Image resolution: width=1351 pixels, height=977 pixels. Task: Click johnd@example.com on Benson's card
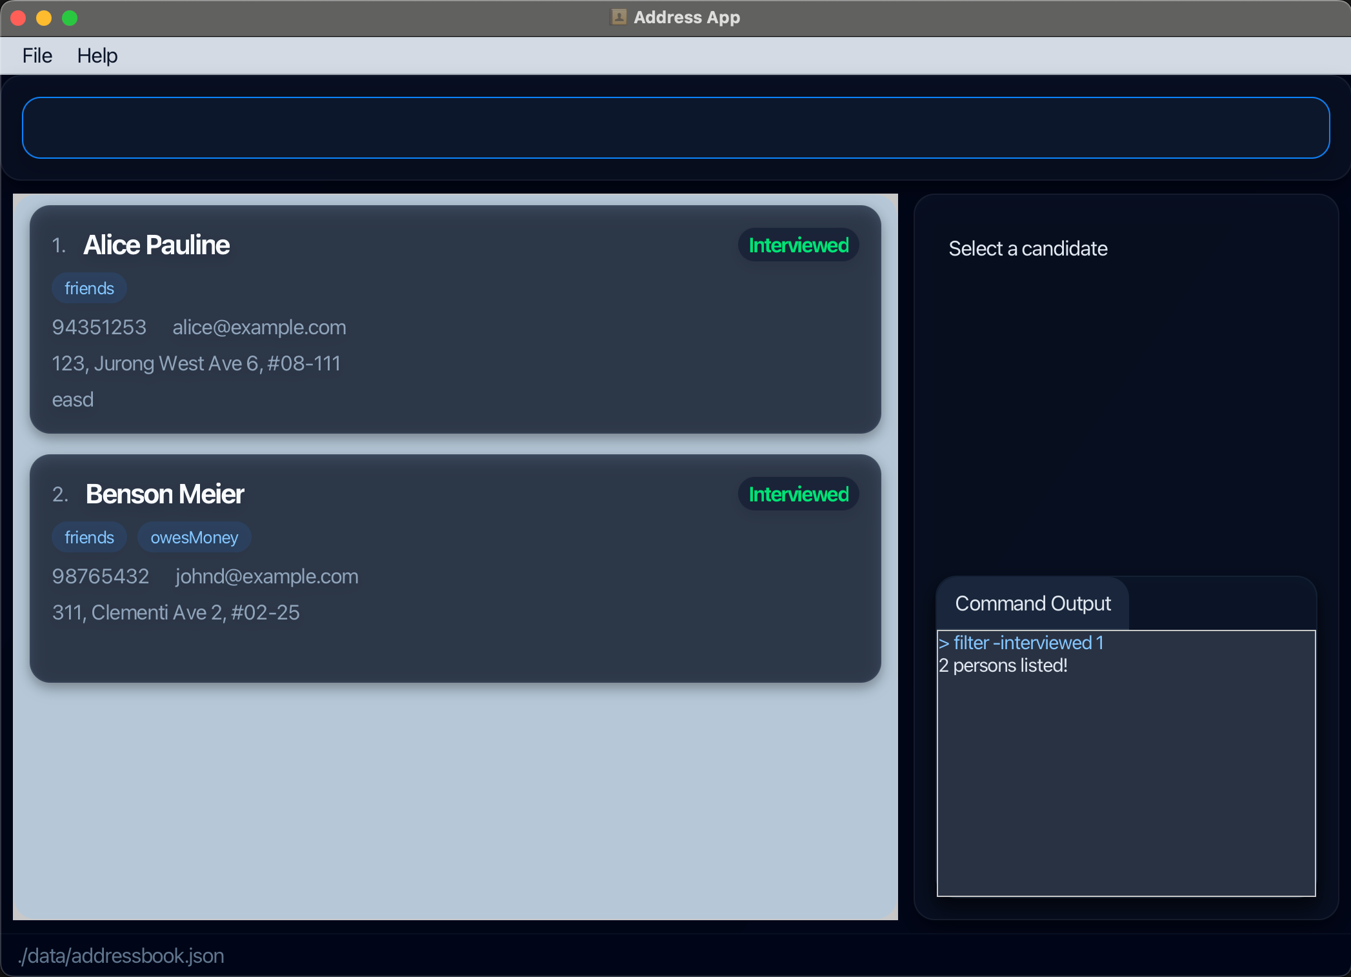pos(266,576)
